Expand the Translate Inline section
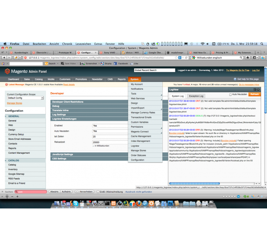The height and width of the screenshot is (250, 267). click(89, 110)
